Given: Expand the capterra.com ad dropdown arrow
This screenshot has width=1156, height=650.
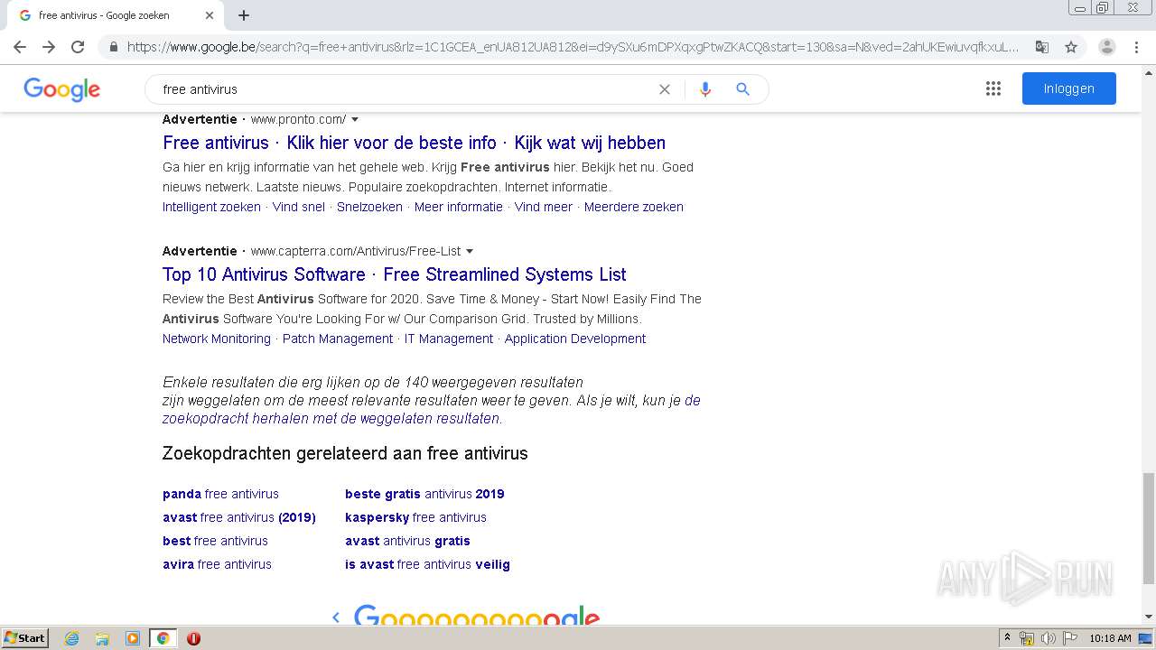Looking at the screenshot, I should (x=470, y=251).
